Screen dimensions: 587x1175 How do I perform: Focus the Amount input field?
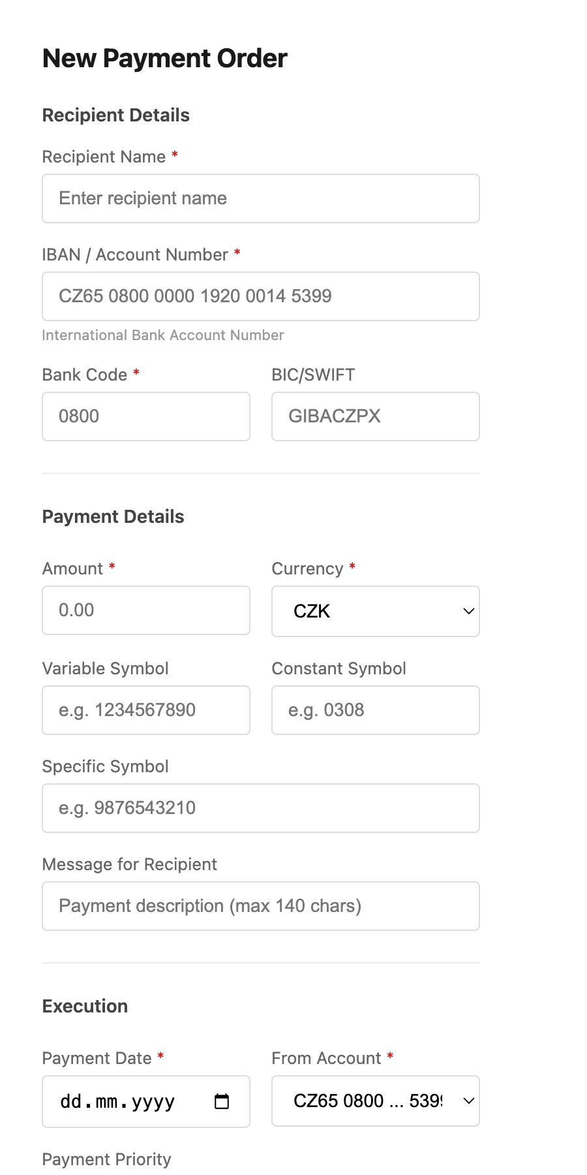[x=146, y=610]
